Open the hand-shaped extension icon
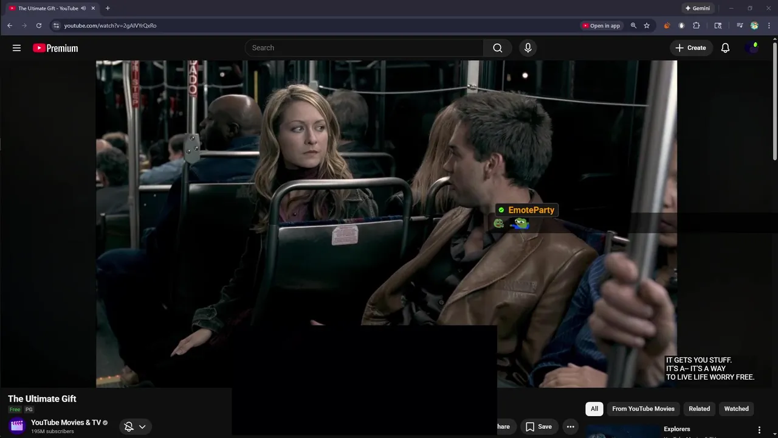The height and width of the screenshot is (438, 778). point(681,26)
